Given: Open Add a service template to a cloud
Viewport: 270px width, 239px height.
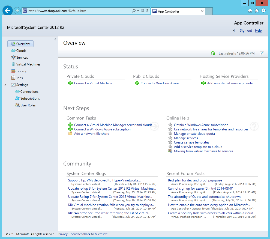Looking at the screenshot, I should [198, 147].
